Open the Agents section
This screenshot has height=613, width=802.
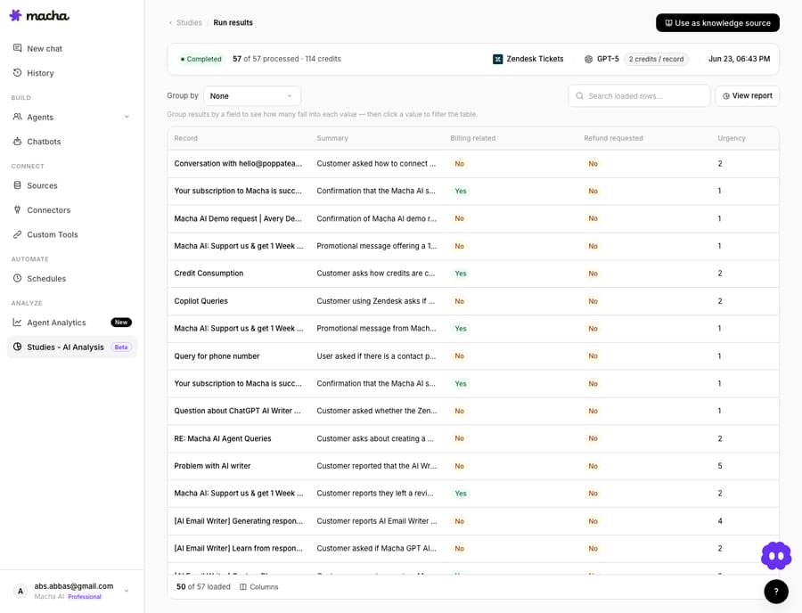pyautogui.click(x=40, y=117)
